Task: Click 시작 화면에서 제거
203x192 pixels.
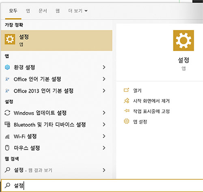Action: (x=151, y=101)
